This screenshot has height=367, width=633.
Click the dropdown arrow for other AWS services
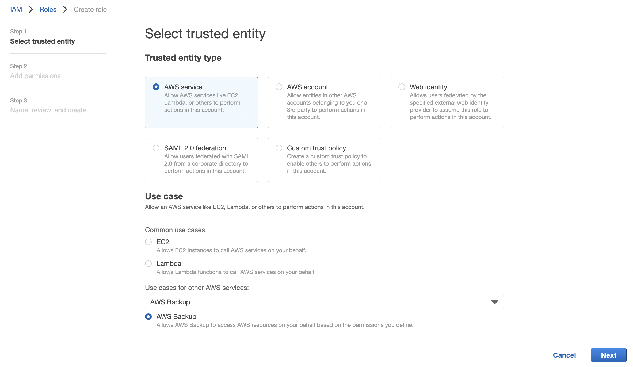495,302
